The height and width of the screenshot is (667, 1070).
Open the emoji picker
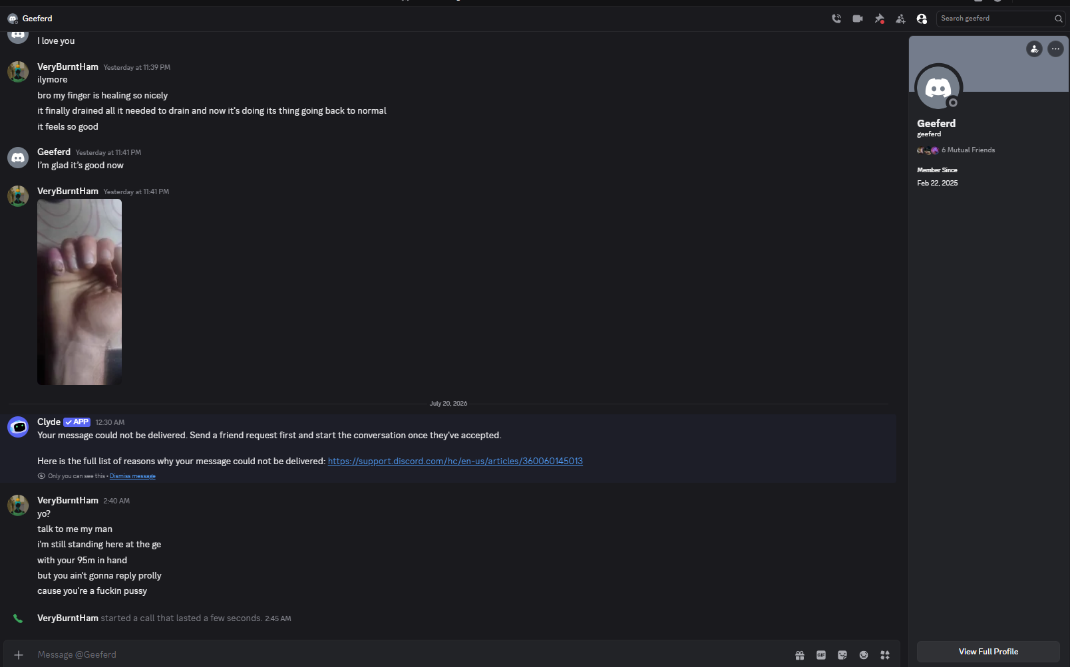864,655
